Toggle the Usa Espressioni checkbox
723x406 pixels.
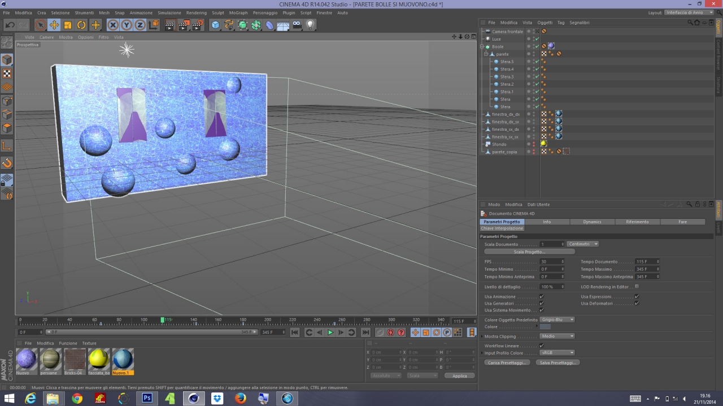637,297
